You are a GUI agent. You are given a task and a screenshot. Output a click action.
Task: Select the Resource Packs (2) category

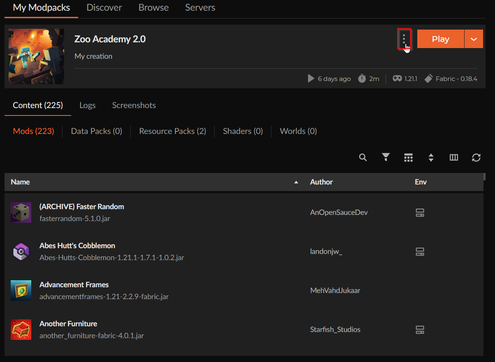[x=172, y=131]
